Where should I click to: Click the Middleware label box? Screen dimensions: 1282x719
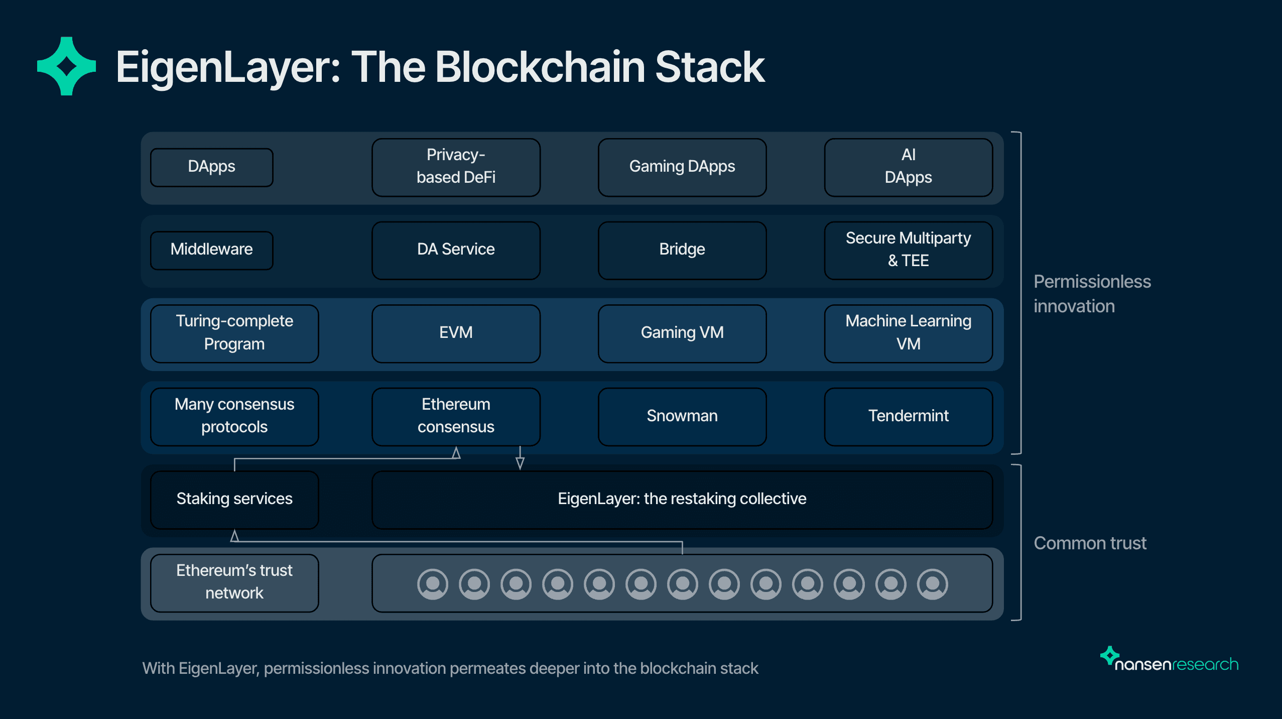point(211,250)
